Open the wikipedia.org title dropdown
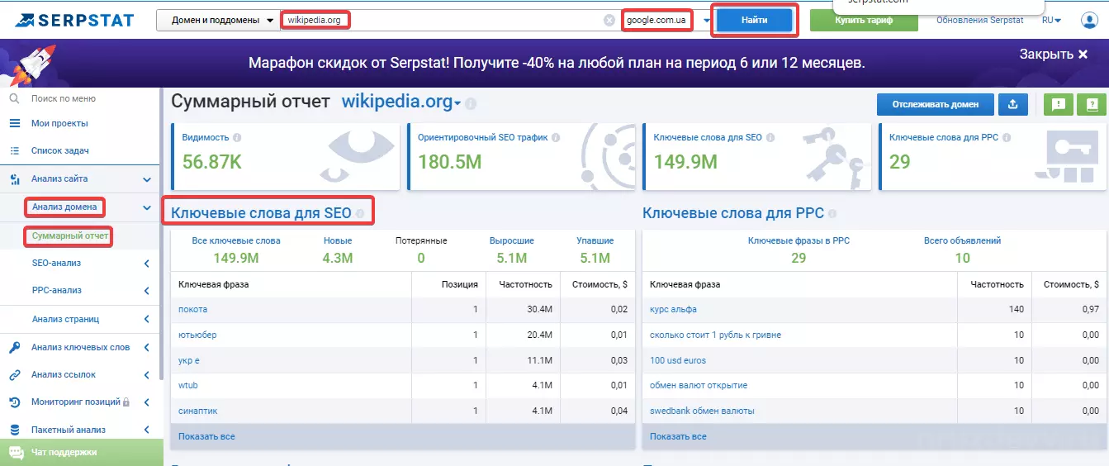 [457, 104]
